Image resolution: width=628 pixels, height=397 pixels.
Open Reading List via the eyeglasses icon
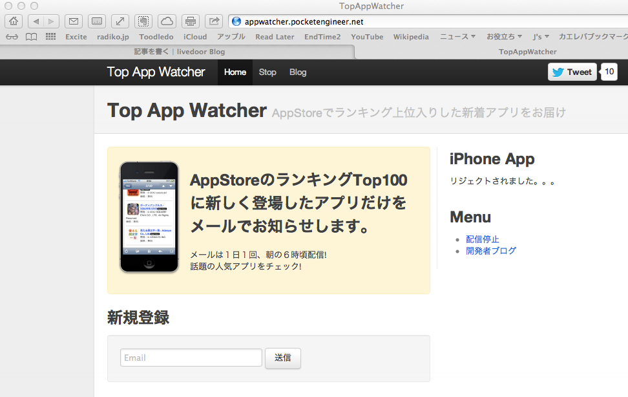[12, 36]
